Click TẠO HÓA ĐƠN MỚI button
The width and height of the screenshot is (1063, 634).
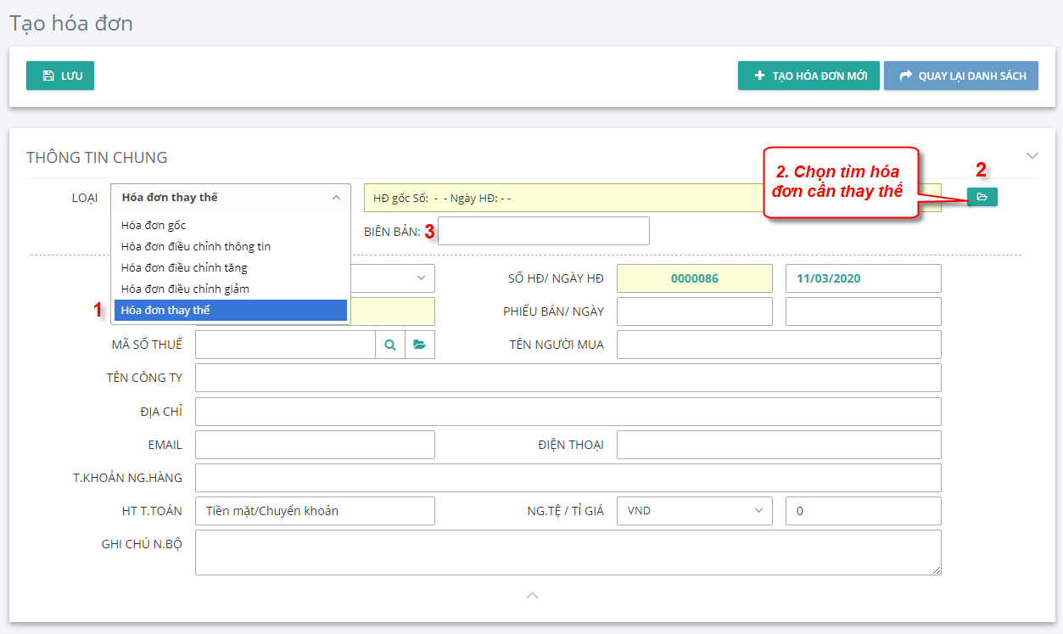point(808,76)
